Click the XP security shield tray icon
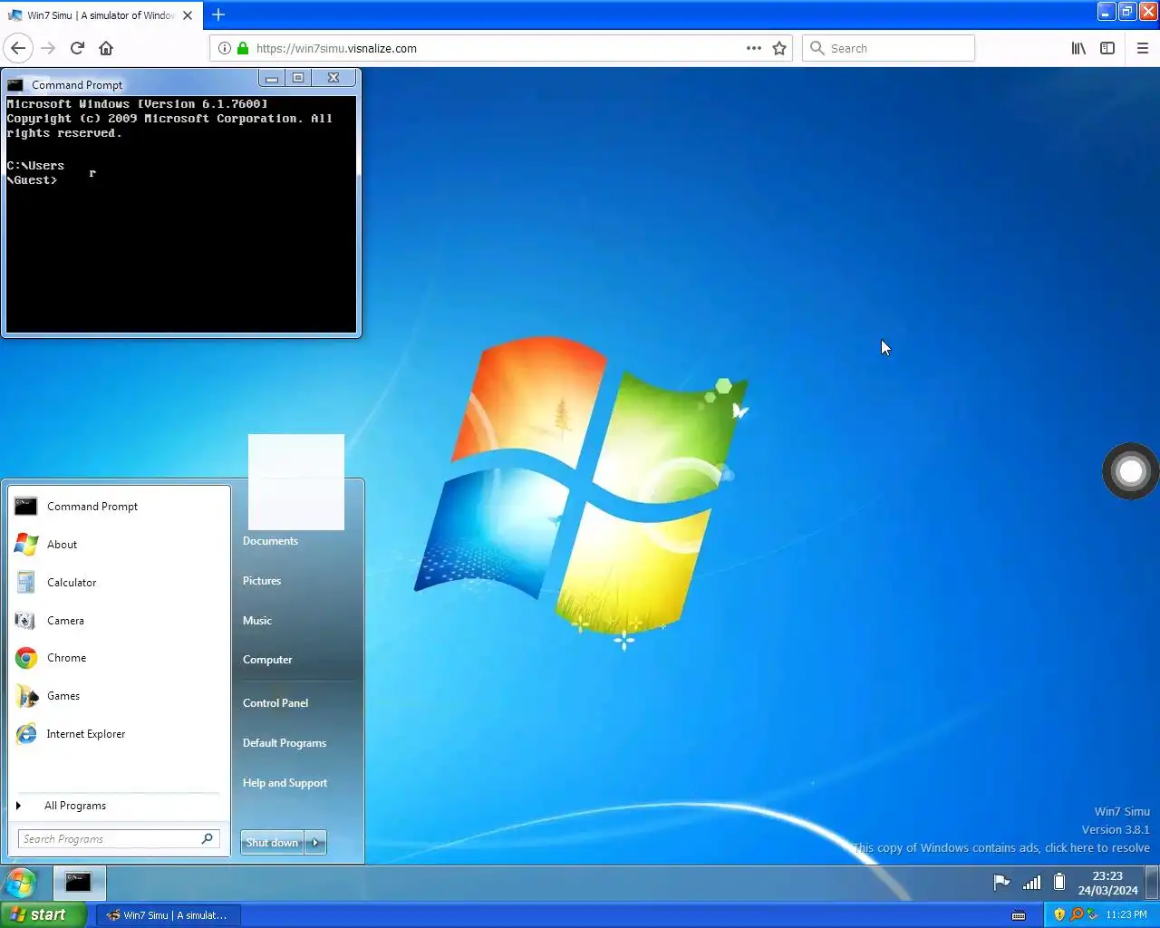The height and width of the screenshot is (928, 1160). click(1059, 914)
